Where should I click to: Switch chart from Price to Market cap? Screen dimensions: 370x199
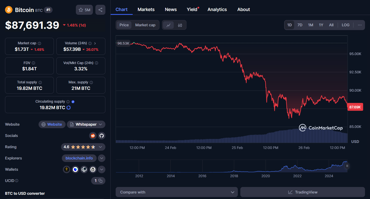(145, 25)
